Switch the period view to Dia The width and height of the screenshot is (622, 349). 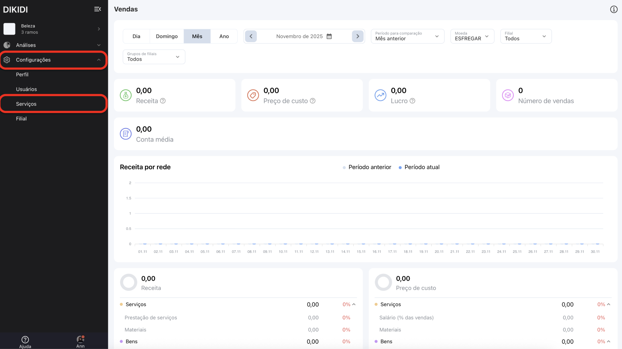coord(136,36)
